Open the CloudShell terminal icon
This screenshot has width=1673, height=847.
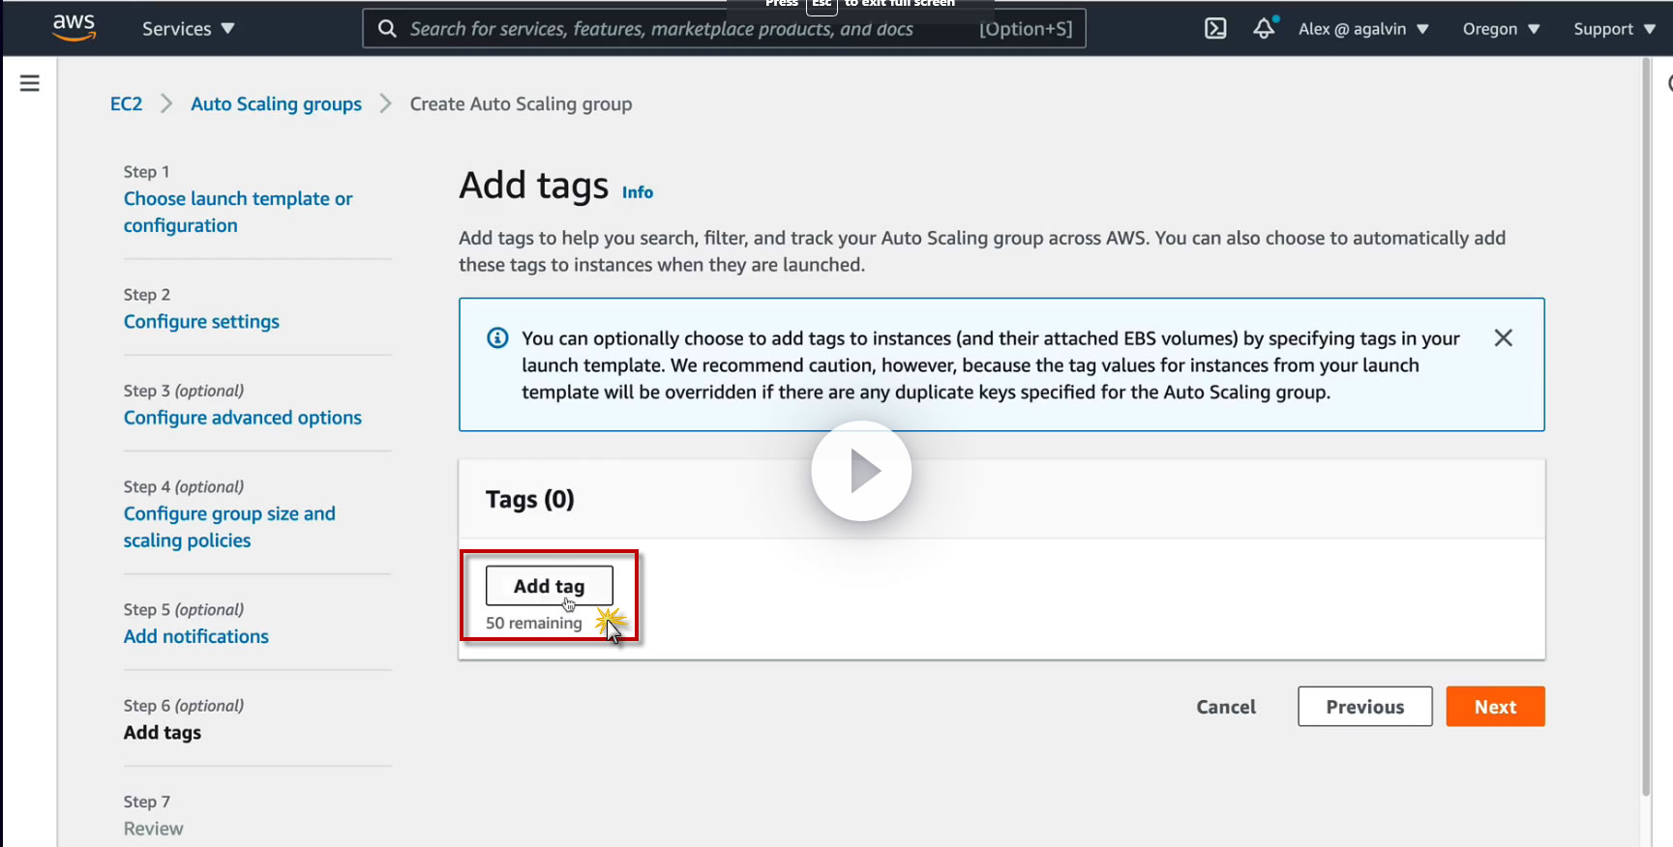point(1215,29)
